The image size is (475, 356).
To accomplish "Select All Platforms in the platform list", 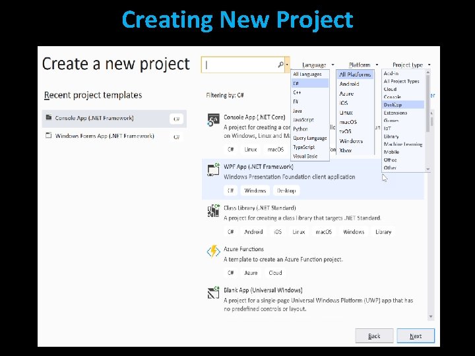I will 355,74.
